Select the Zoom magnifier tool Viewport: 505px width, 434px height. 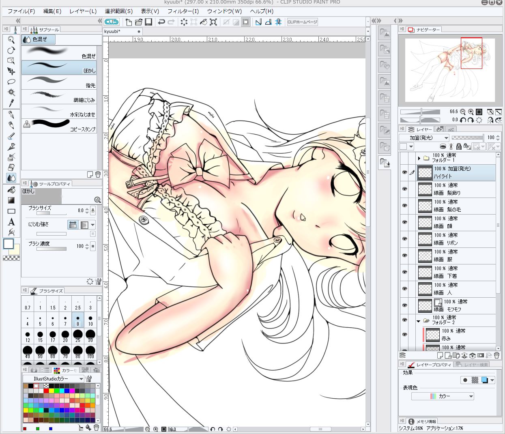11,39
